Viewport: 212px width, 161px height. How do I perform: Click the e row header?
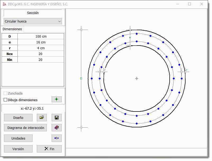[10, 42]
